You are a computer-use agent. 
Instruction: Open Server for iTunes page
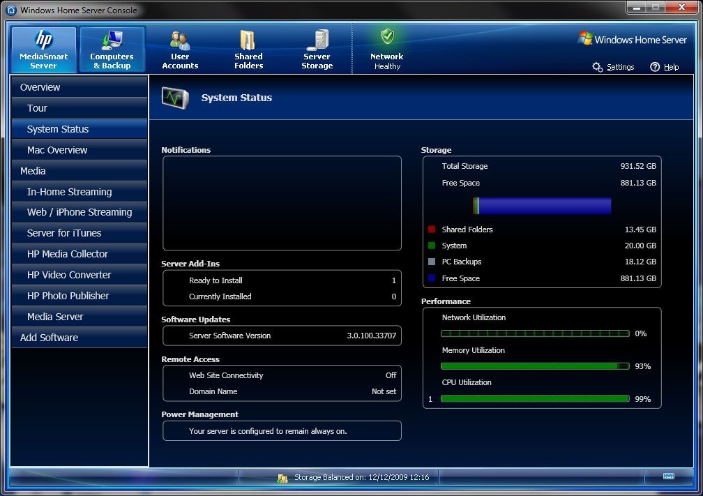(x=80, y=233)
